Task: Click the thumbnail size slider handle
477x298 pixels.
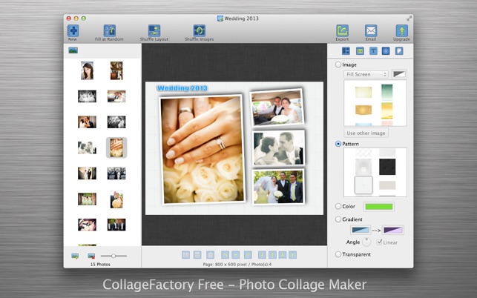Action: point(114,256)
